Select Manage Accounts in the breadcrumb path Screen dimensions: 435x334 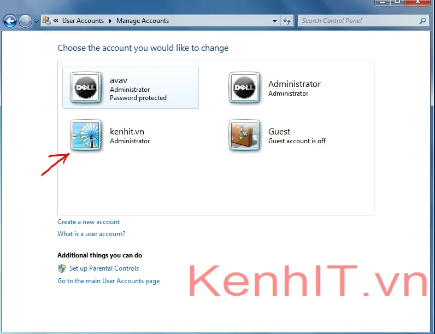pos(143,21)
